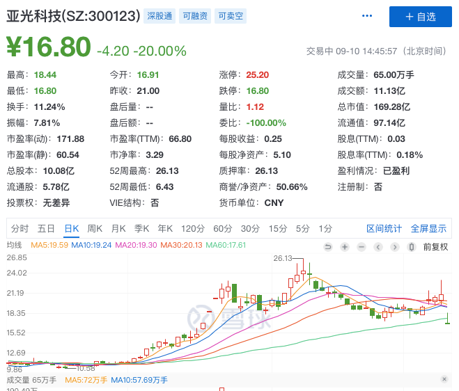Switch to the 120分 interval tab
The image size is (459, 391).
coord(193,228)
